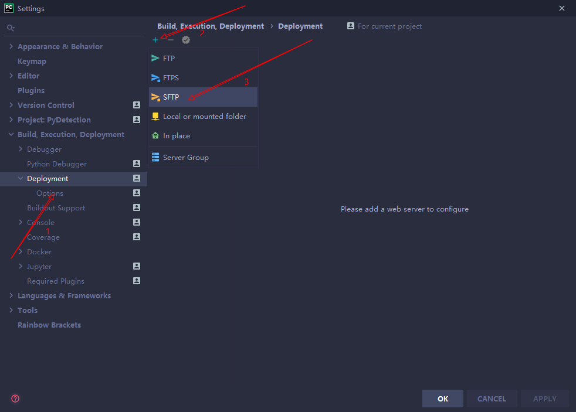The image size is (576, 412).
Task: Click project-scope icon beside Console
Action: point(137,222)
